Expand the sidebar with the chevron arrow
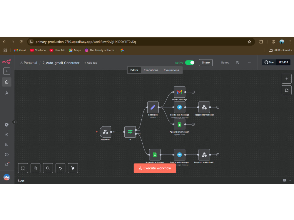 [14, 122]
